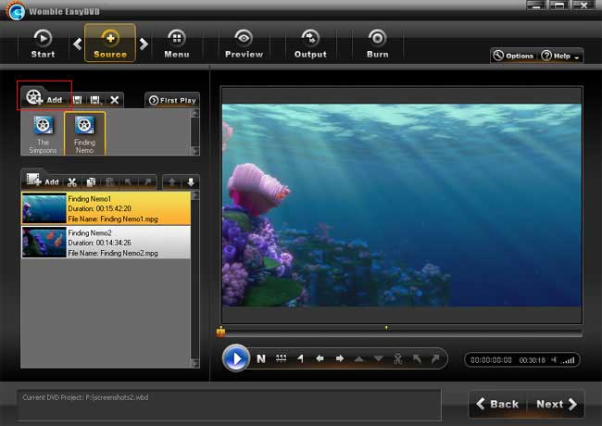Go to the Burn step

coord(377,44)
